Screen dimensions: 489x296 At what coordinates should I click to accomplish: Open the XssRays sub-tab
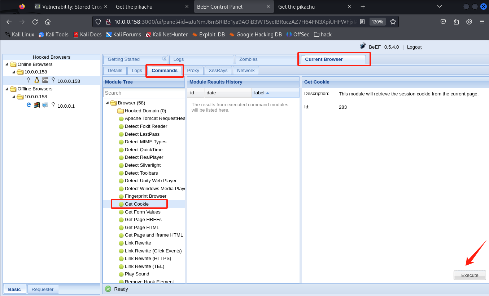pyautogui.click(x=218, y=71)
